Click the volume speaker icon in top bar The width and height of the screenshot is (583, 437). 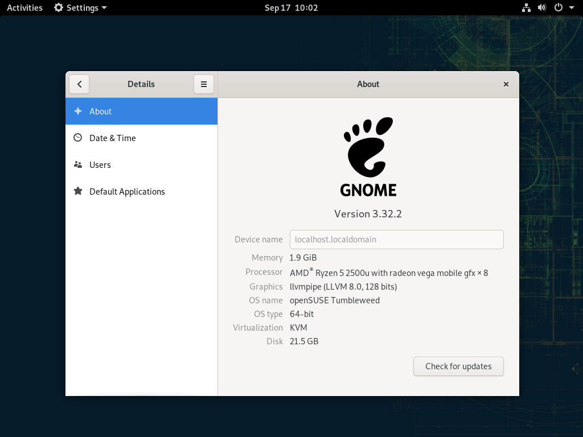pyautogui.click(x=541, y=7)
